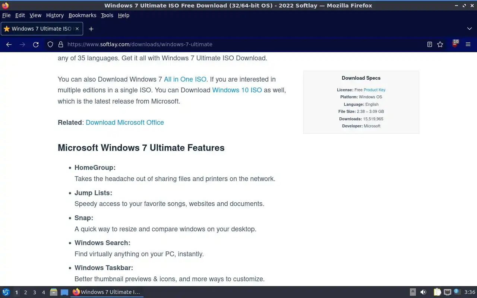
Task: Click the Downloads count 15,519,965
Action: point(373,119)
